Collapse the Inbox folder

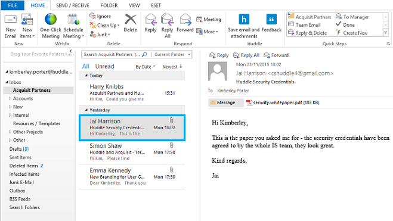click(7, 82)
